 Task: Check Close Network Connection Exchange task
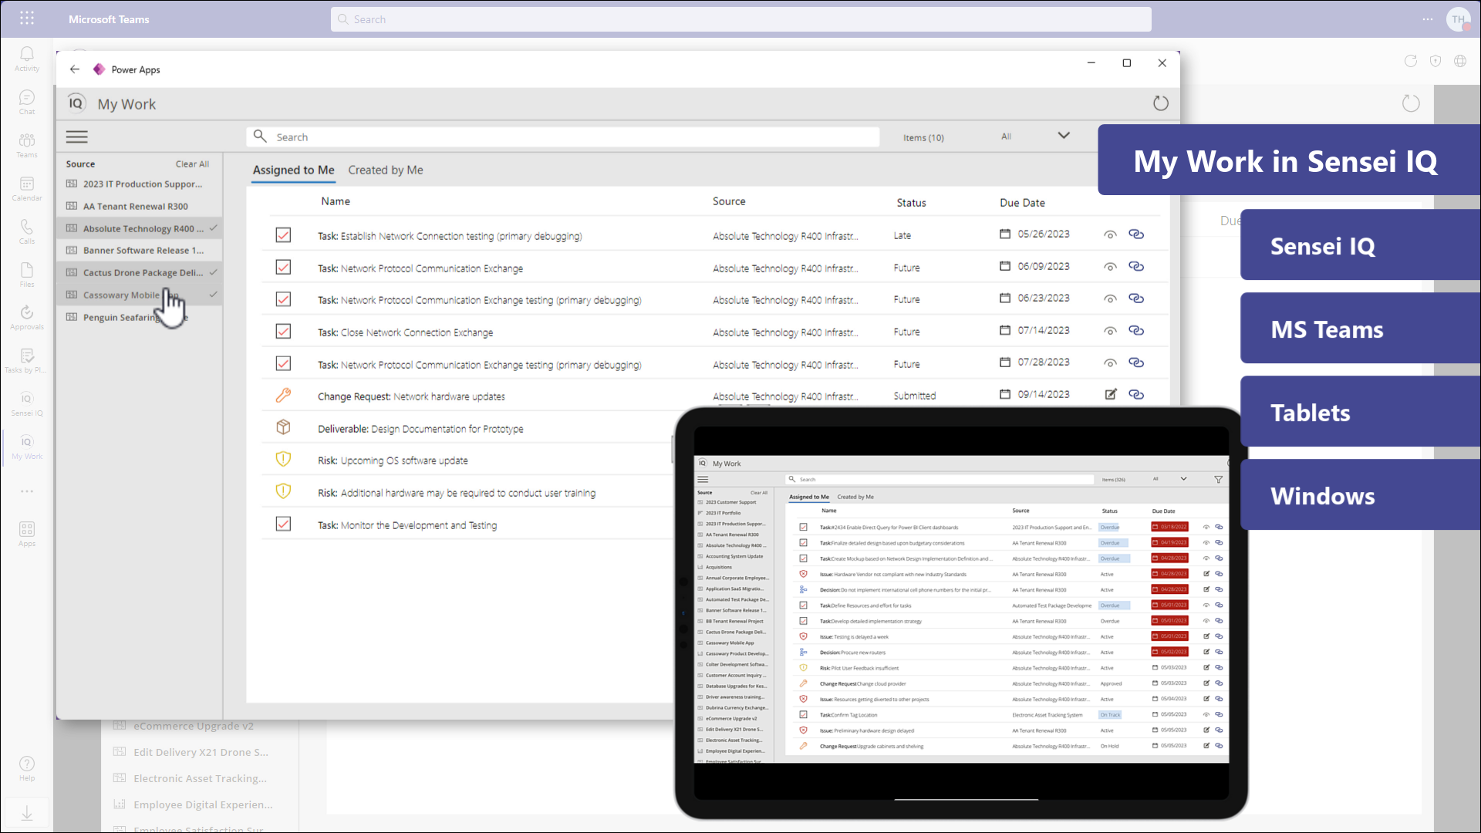pos(283,332)
